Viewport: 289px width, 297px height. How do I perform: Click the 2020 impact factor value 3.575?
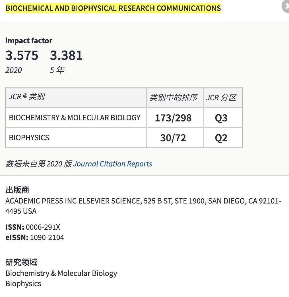tap(22, 56)
